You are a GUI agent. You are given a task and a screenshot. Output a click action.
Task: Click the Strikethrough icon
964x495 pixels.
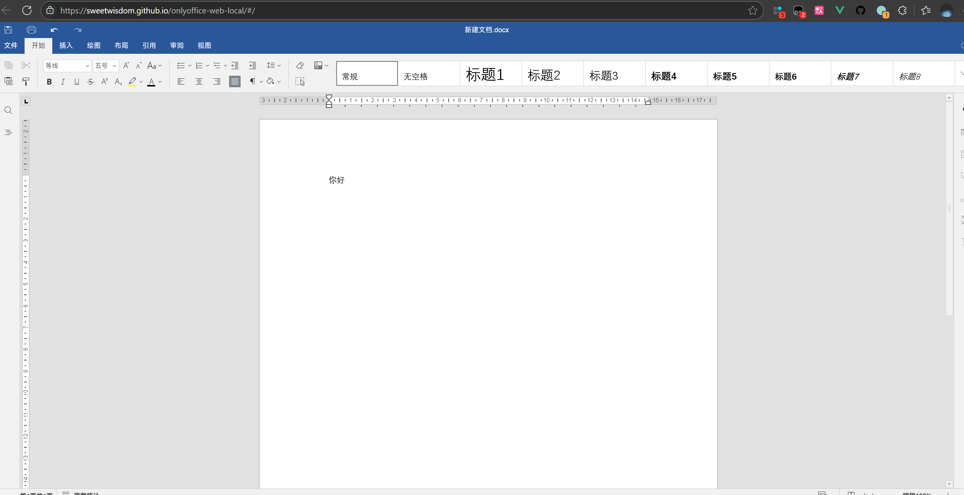pos(91,81)
